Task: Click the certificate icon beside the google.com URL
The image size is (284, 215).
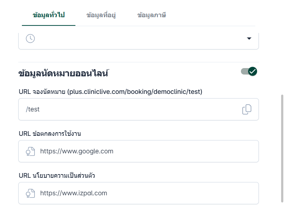Action: 31,152
